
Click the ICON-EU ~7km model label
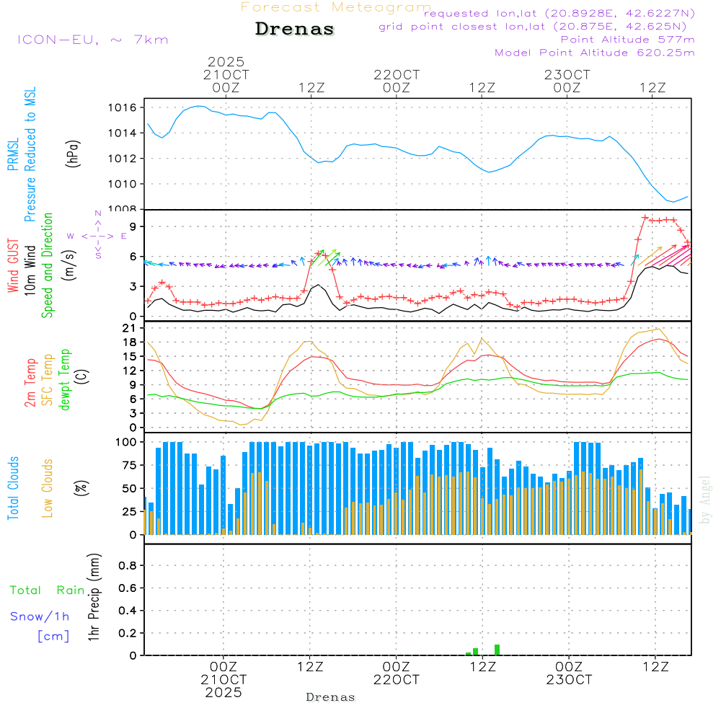pos(92,40)
